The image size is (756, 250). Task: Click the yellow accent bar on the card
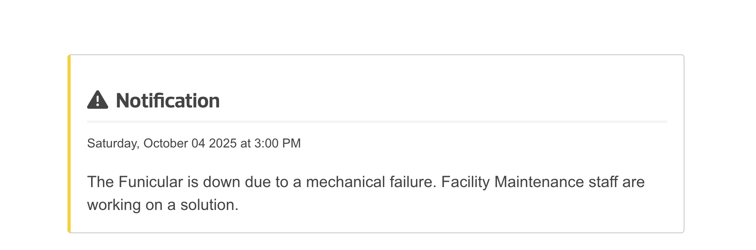[69, 144]
